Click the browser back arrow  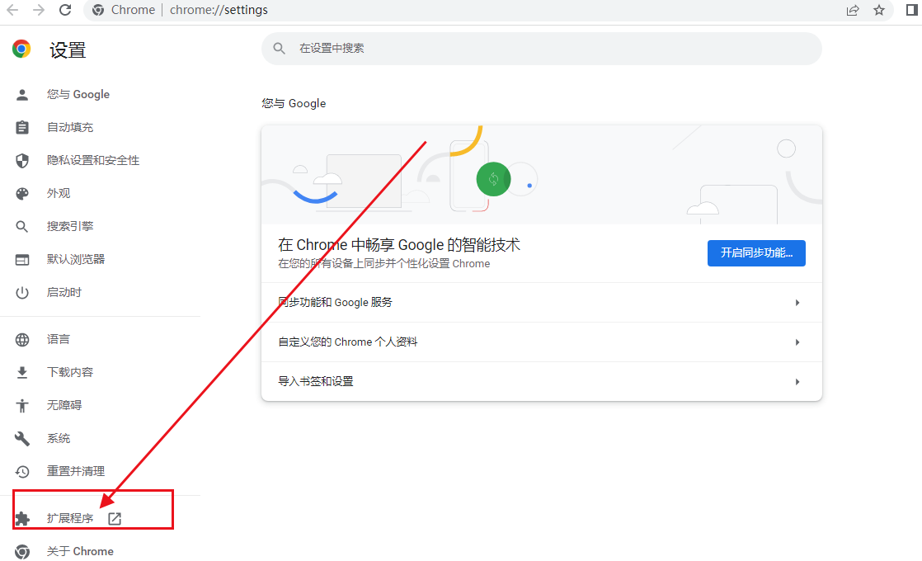coord(12,10)
